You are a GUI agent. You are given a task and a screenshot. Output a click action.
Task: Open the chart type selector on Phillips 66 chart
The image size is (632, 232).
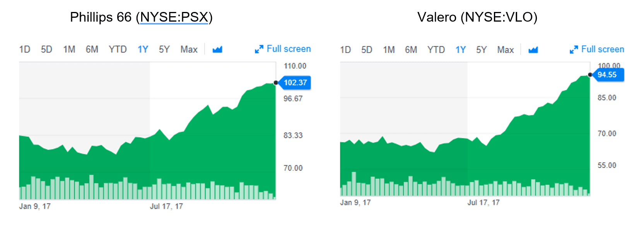(217, 49)
